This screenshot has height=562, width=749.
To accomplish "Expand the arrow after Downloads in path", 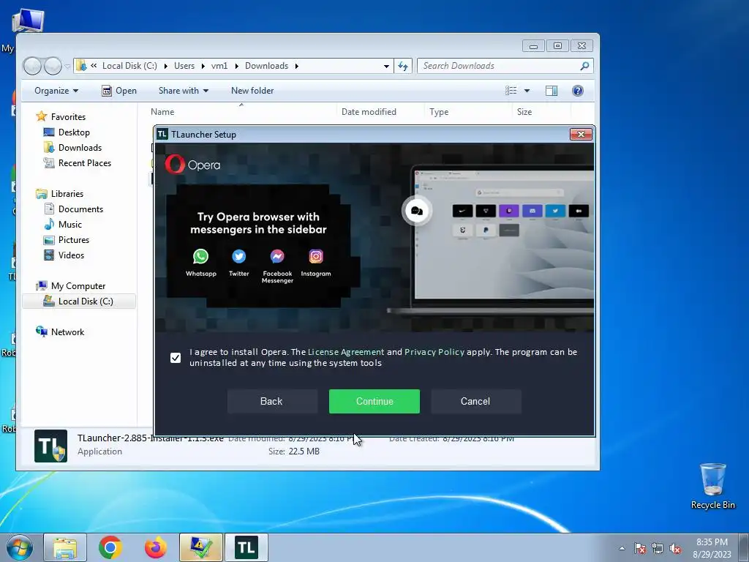I will 297,66.
